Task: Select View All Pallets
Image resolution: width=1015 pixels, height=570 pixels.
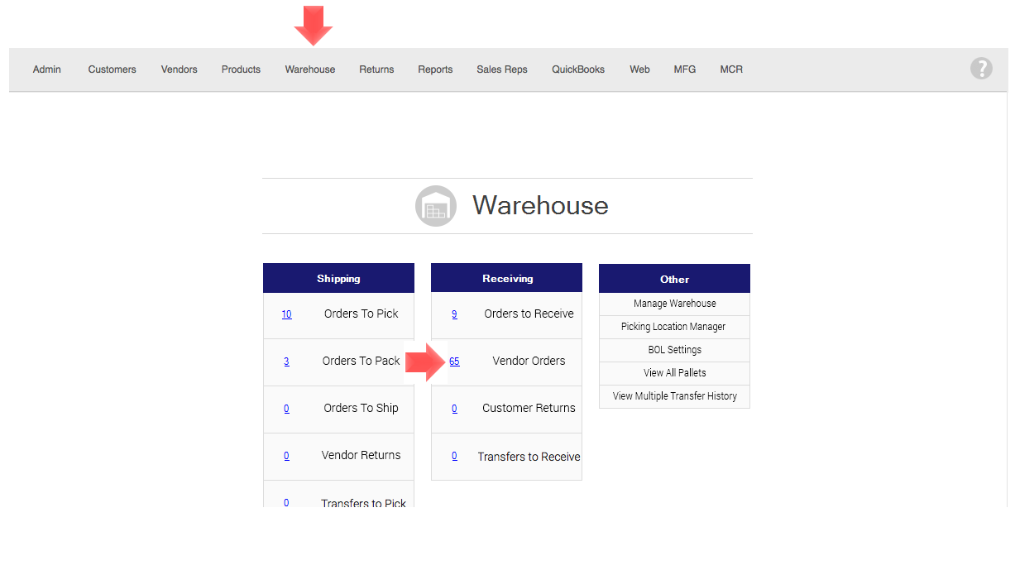Action: click(x=674, y=373)
